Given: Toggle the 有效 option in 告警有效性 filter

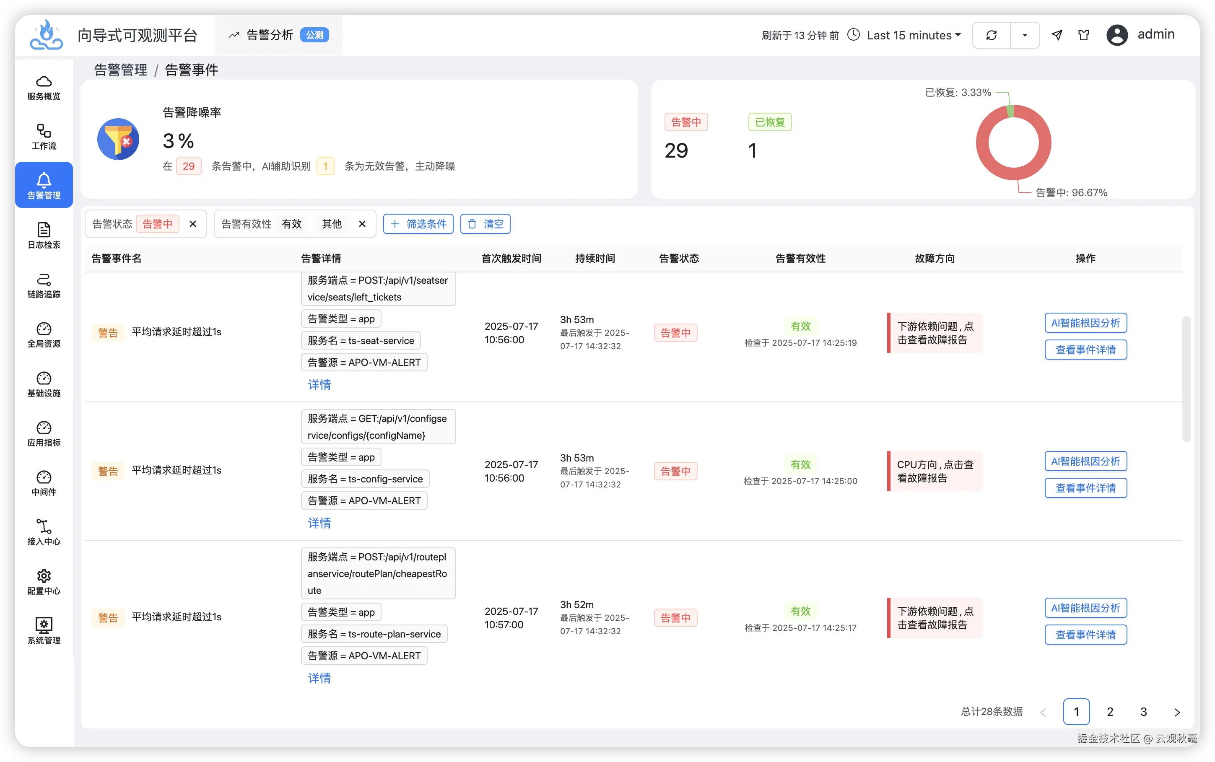Looking at the screenshot, I should 291,224.
